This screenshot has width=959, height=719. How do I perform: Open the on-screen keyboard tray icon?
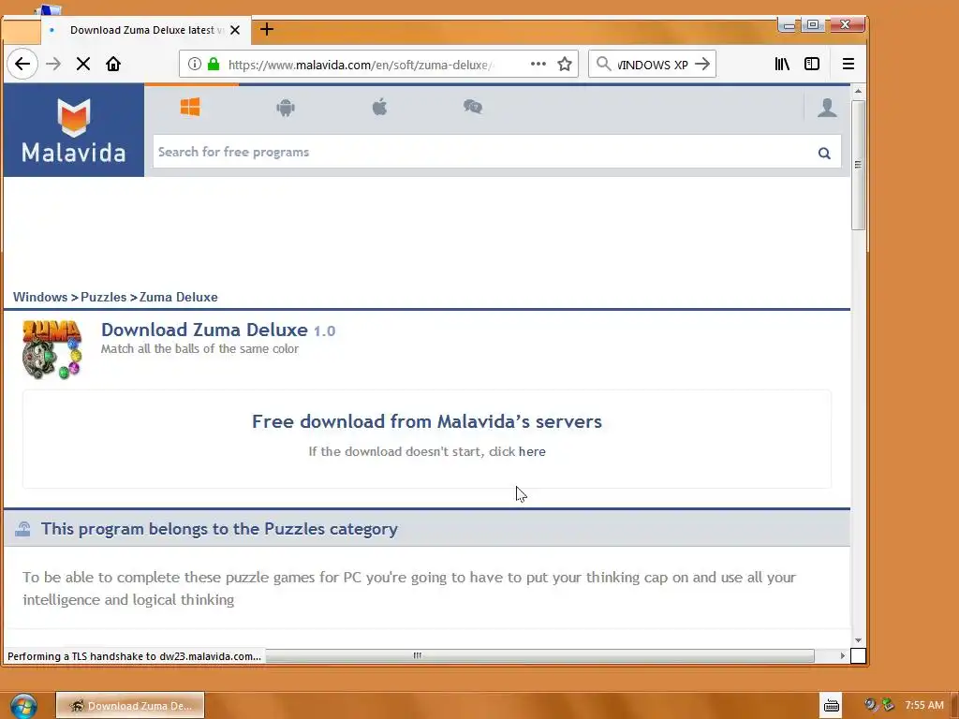click(832, 706)
